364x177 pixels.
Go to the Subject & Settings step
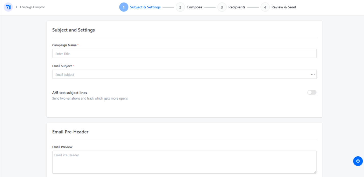point(145,7)
